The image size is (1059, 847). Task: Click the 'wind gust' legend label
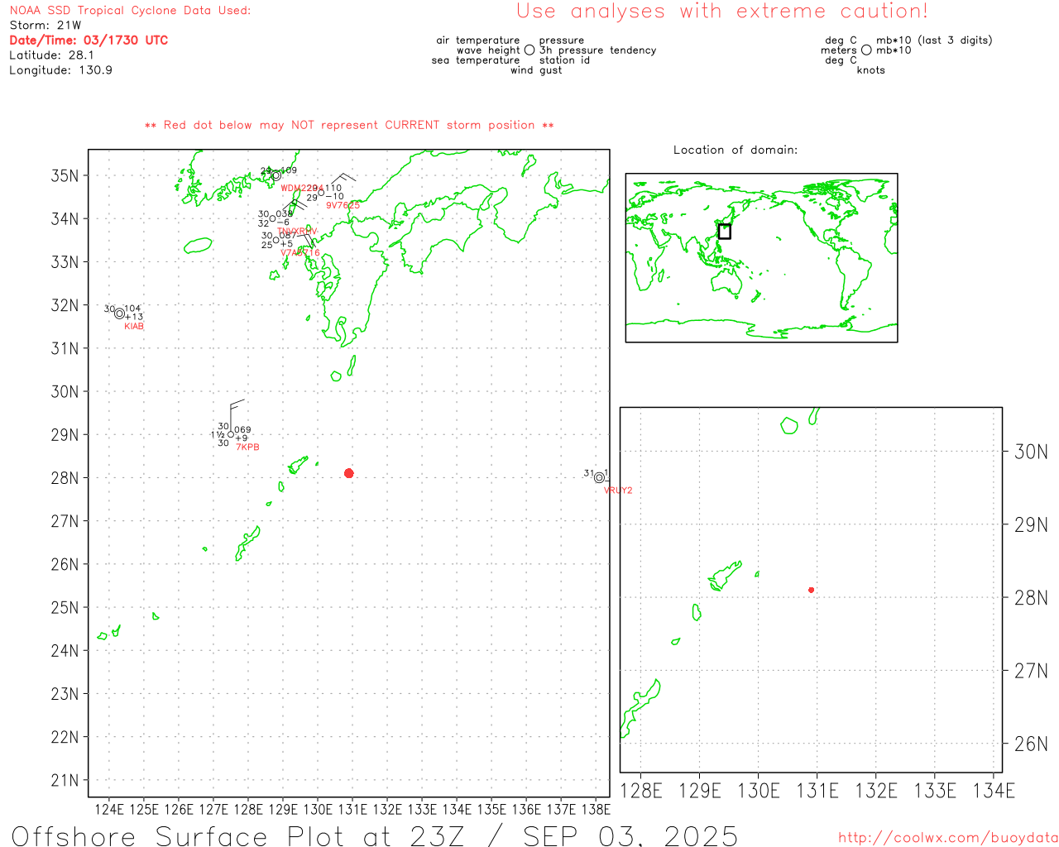pos(536,70)
